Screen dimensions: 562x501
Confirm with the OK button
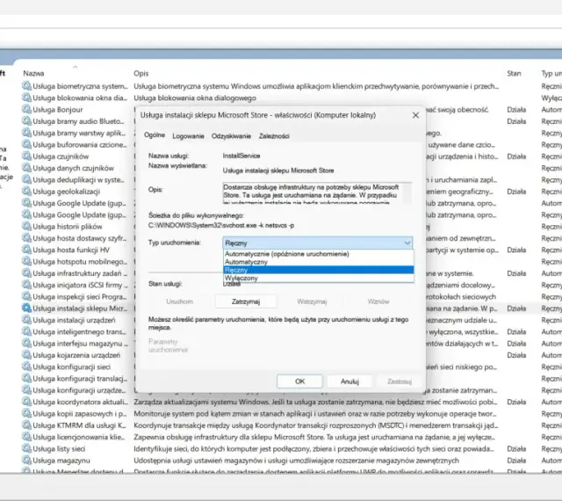click(299, 381)
